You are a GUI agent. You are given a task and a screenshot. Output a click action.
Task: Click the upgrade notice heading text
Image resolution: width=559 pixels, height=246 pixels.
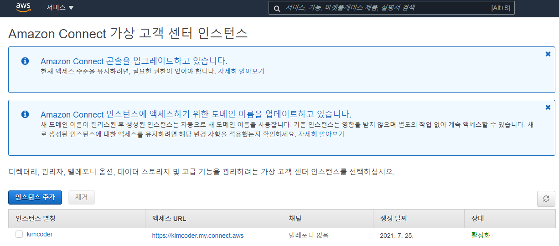click(134, 61)
